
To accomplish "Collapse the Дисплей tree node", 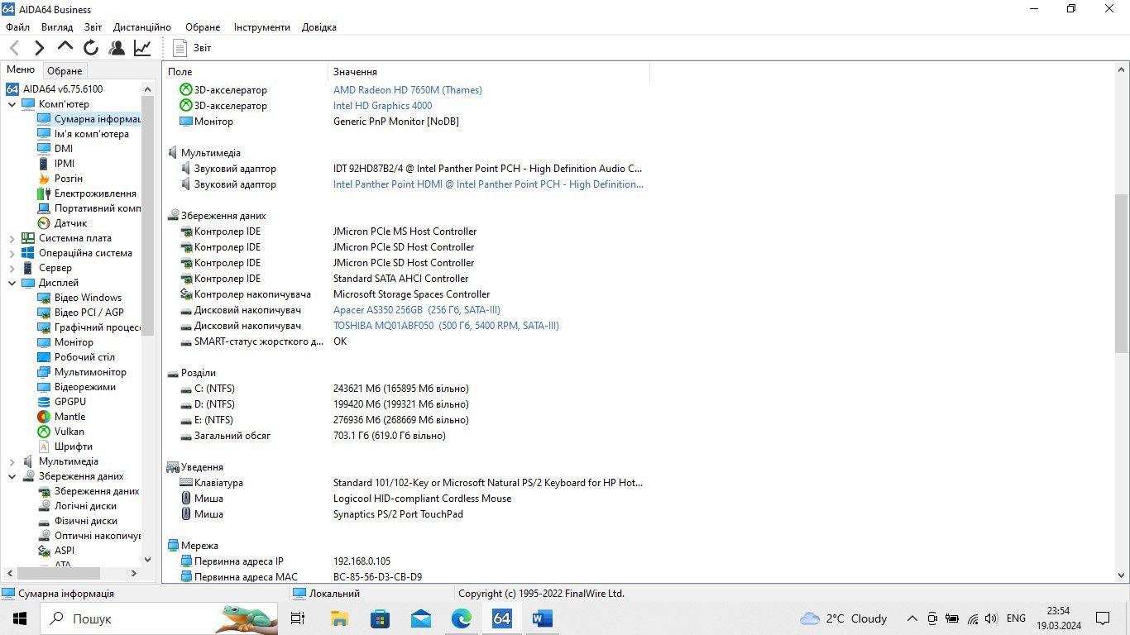I will (x=12, y=283).
